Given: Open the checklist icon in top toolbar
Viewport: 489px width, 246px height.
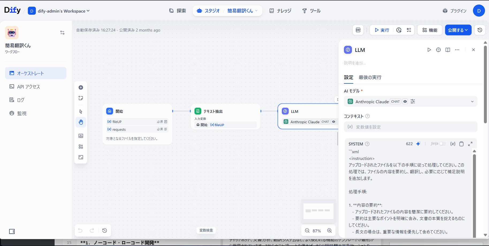Looking at the screenshot, I should tap(409, 30).
